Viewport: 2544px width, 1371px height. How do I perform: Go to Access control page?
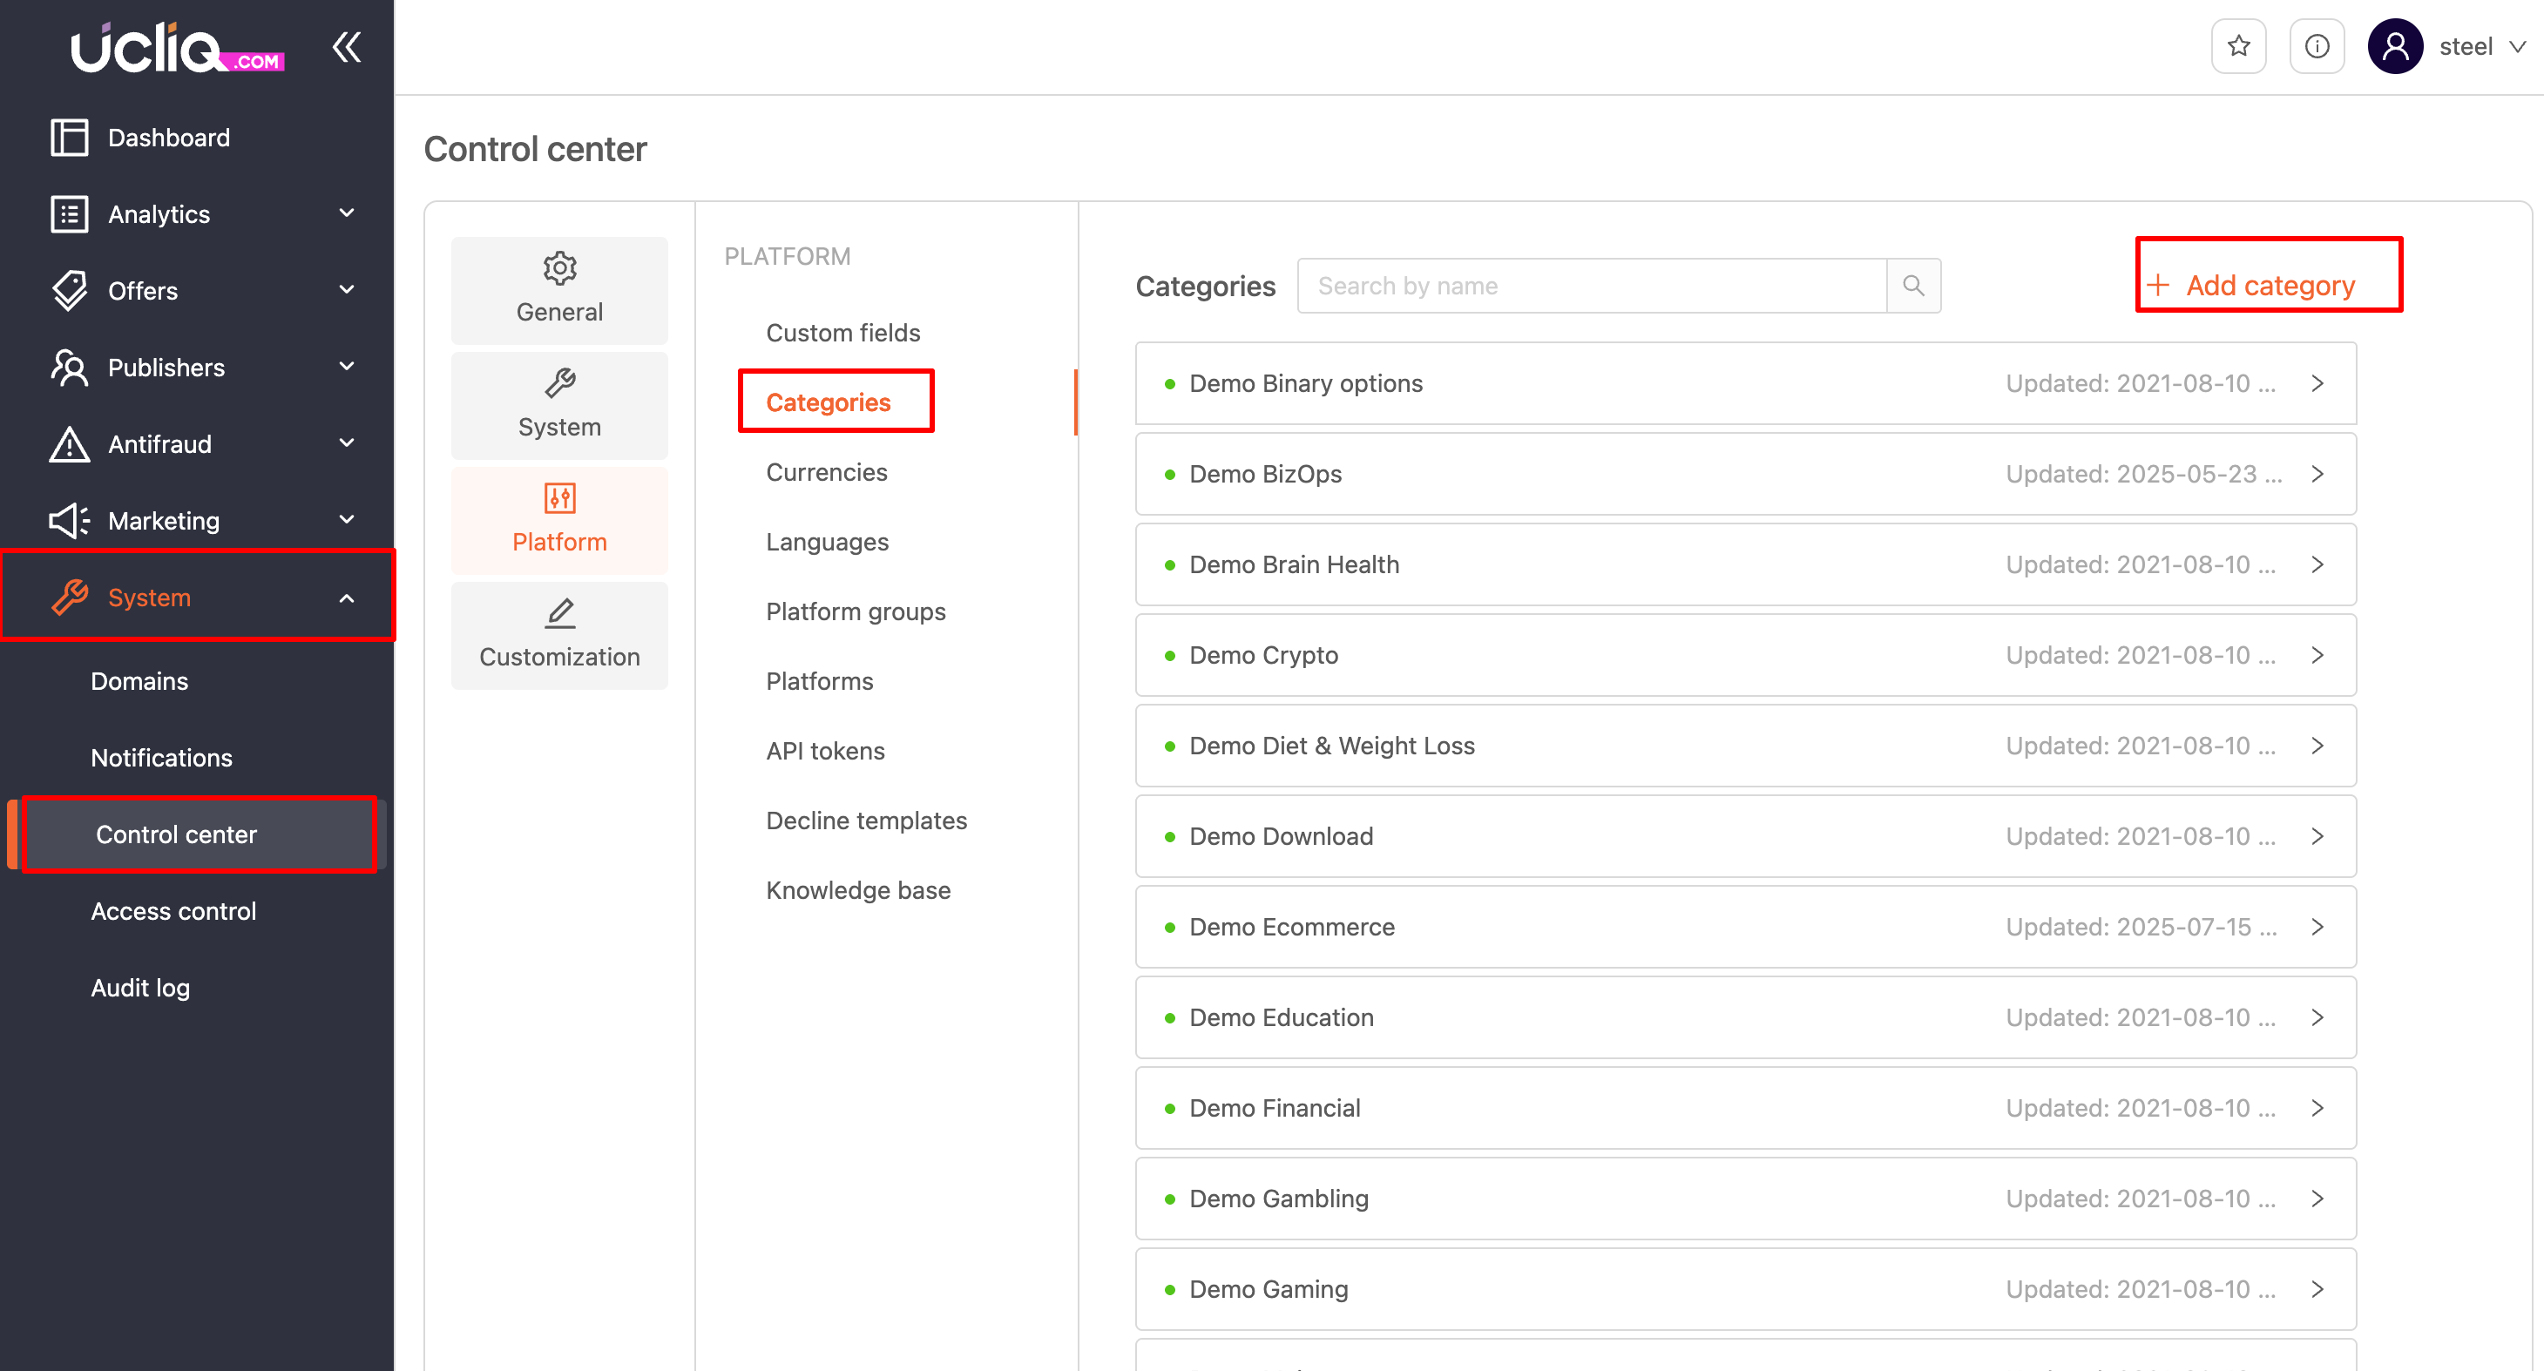[173, 911]
